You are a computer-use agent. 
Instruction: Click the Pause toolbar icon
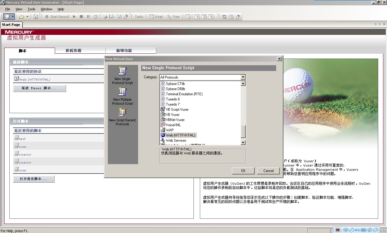pos(88,17)
